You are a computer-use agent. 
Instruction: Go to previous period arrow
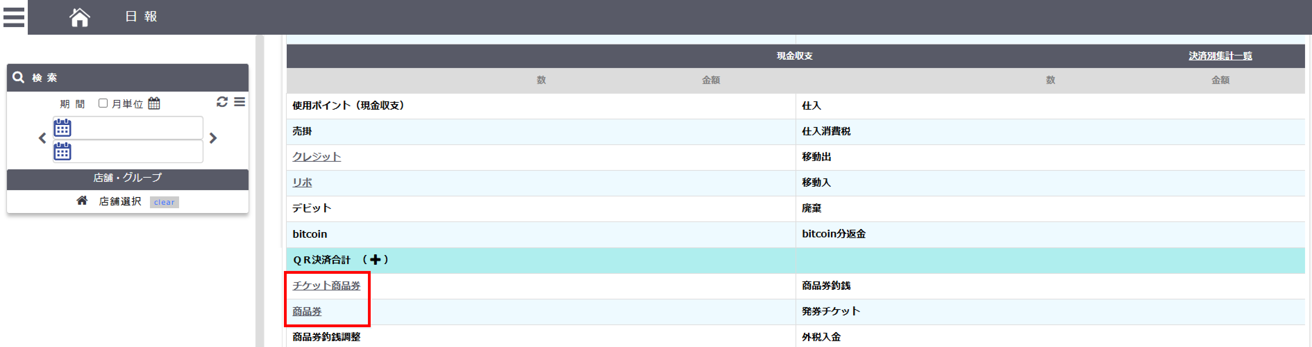pyautogui.click(x=42, y=138)
